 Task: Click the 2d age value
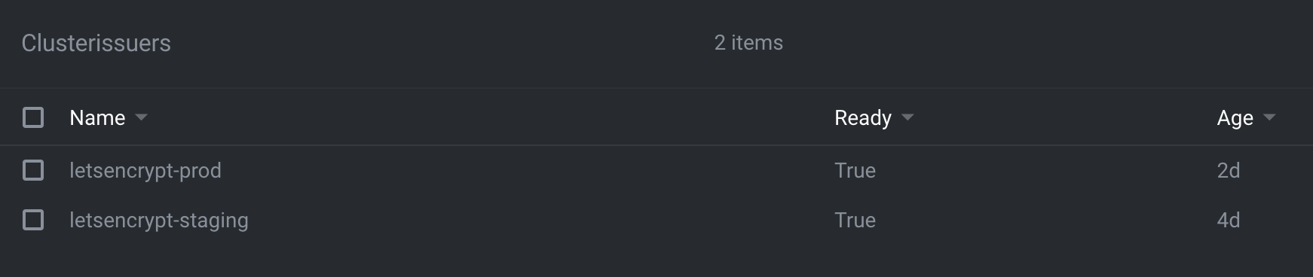[x=1228, y=170]
